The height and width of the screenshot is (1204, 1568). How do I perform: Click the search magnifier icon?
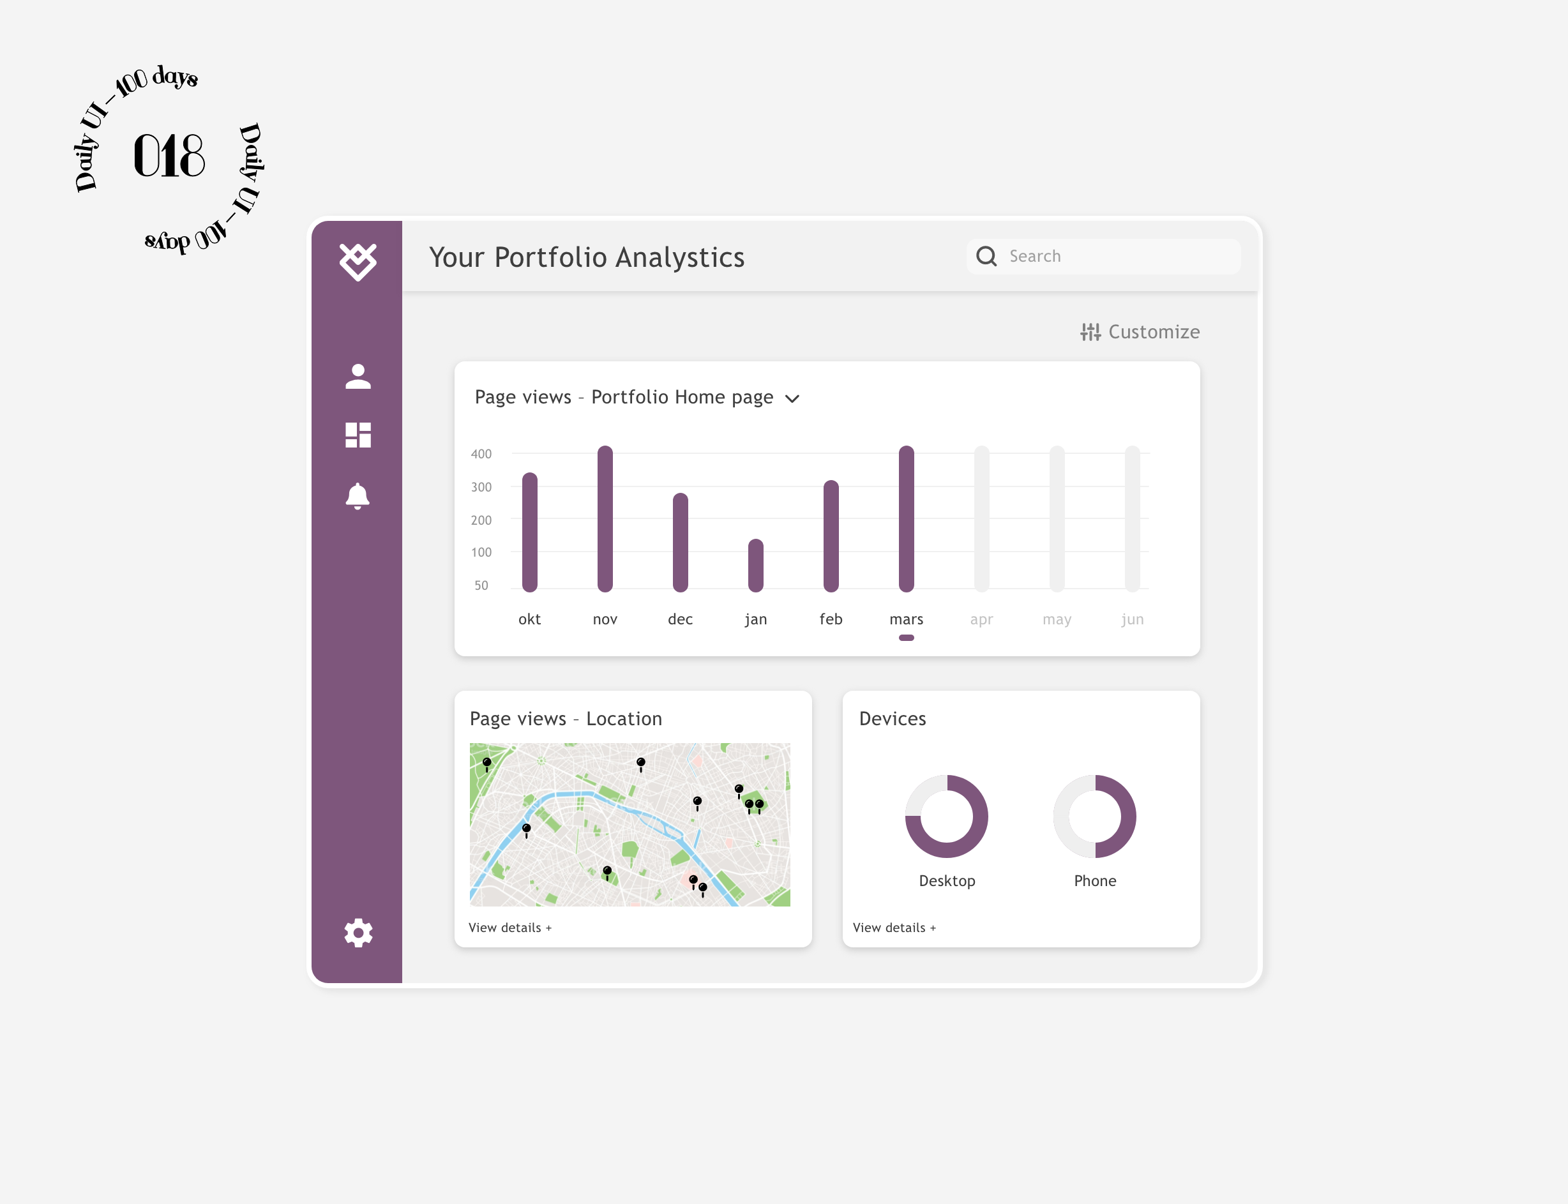987,257
